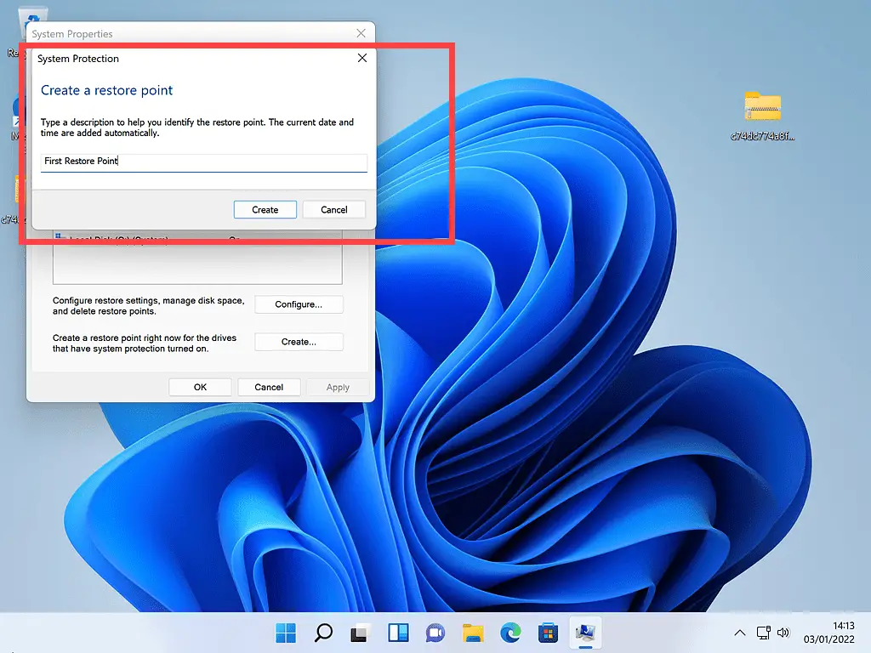Cancel the Create a restore point dialog
871x653 pixels.
tap(333, 209)
